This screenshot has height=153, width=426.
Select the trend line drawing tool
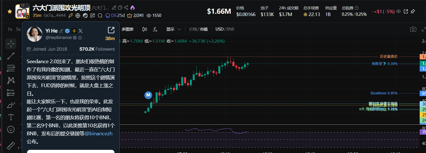click(x=11, y=55)
